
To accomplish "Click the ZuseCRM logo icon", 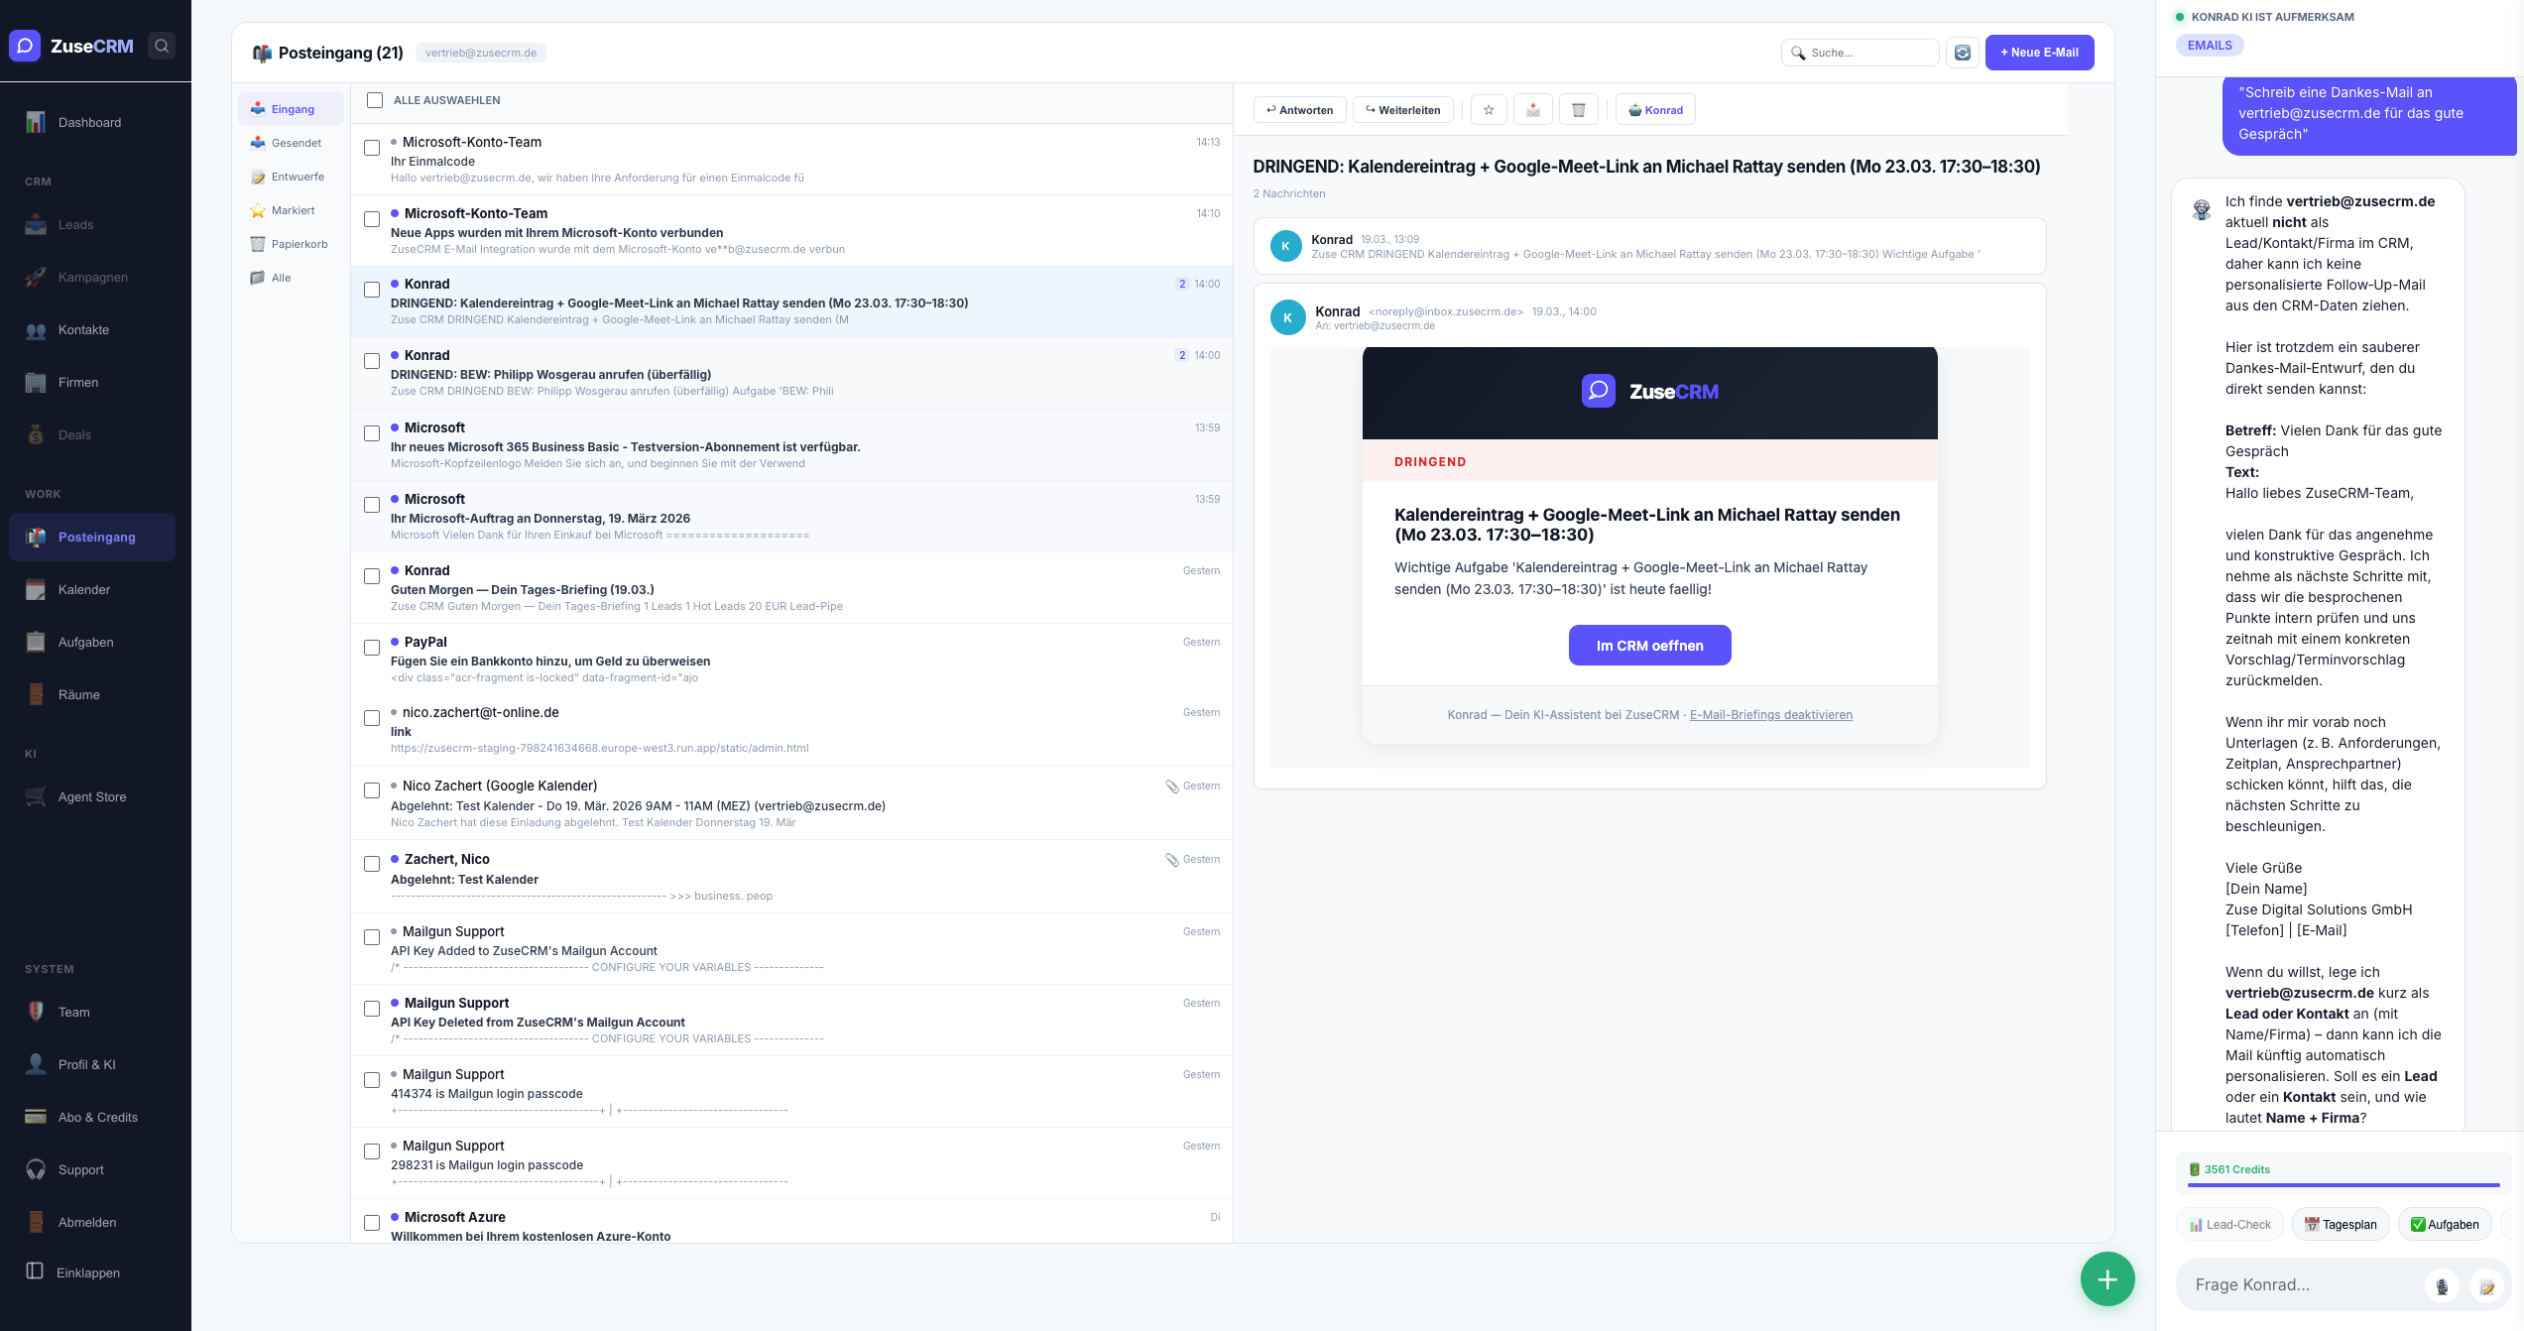I will [x=25, y=46].
